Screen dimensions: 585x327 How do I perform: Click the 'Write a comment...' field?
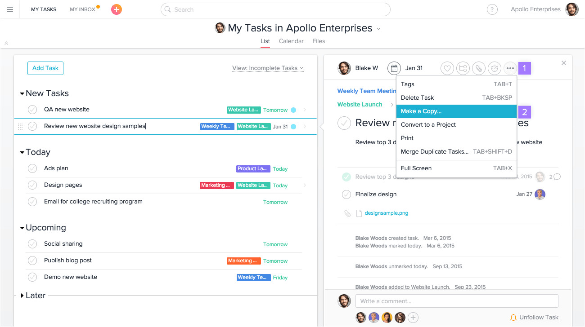[x=456, y=301]
